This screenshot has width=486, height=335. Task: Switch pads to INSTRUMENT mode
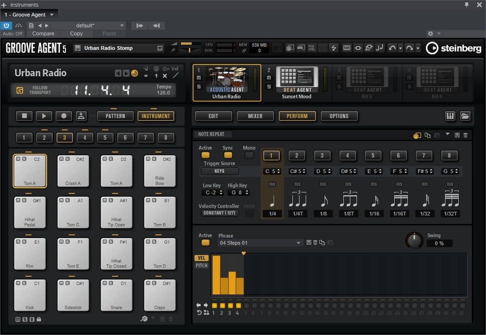155,116
